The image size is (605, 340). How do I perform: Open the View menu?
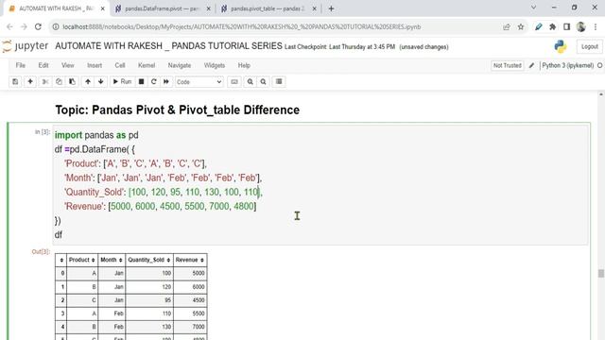(x=67, y=65)
